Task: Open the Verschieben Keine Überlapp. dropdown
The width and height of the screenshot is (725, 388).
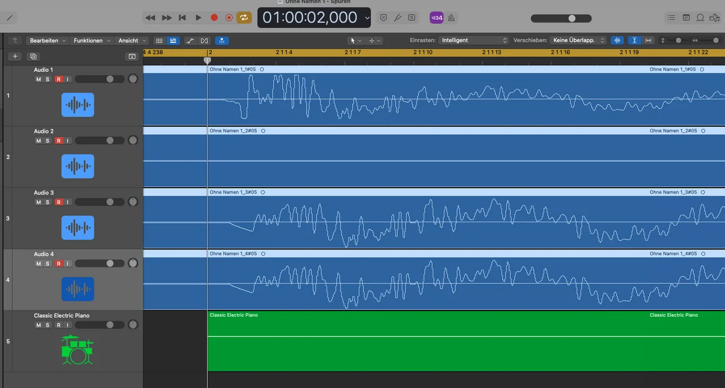Action: point(578,41)
